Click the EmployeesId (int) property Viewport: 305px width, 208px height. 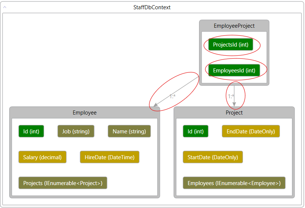click(234, 71)
